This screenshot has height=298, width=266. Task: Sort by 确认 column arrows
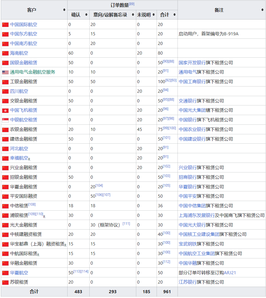[86, 15]
